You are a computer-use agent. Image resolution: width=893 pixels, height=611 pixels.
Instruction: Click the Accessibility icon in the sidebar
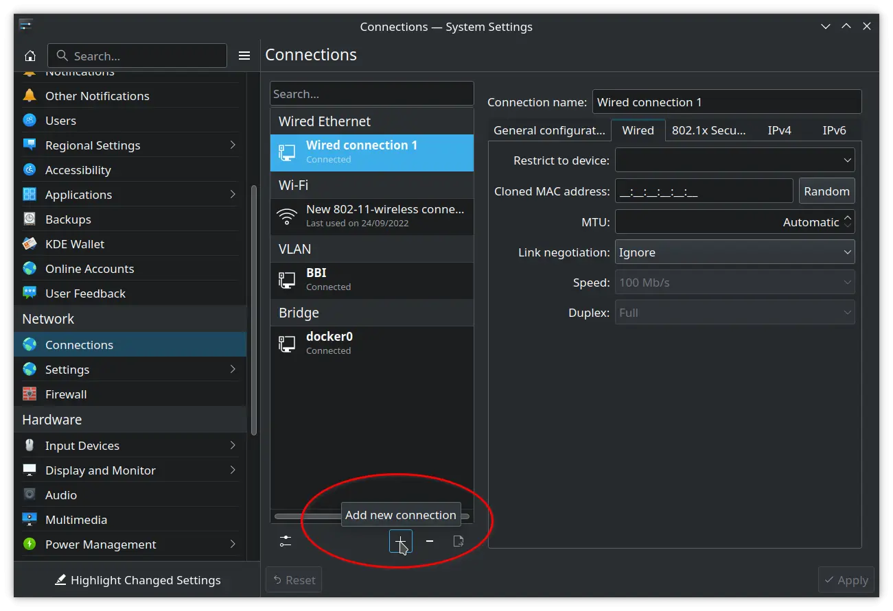point(30,170)
